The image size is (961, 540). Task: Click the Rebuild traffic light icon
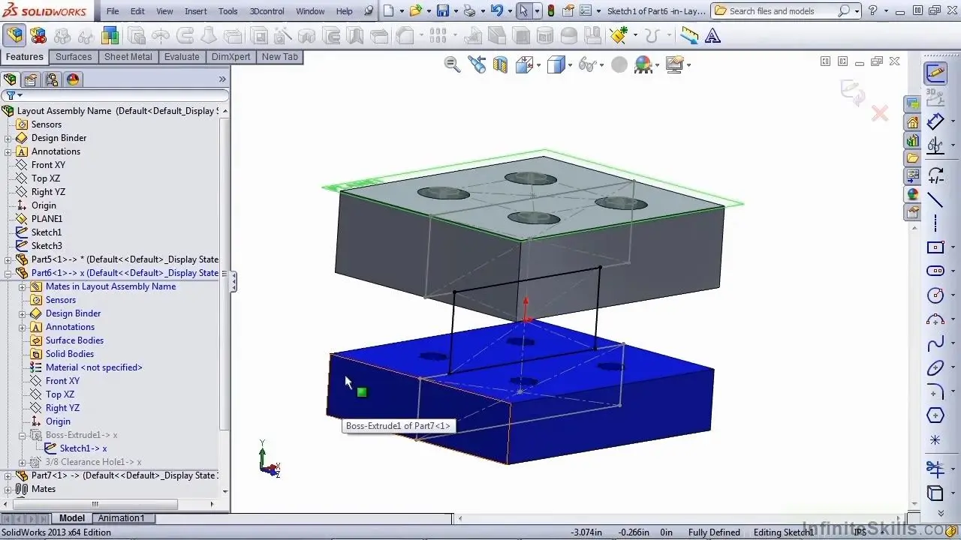[551, 11]
